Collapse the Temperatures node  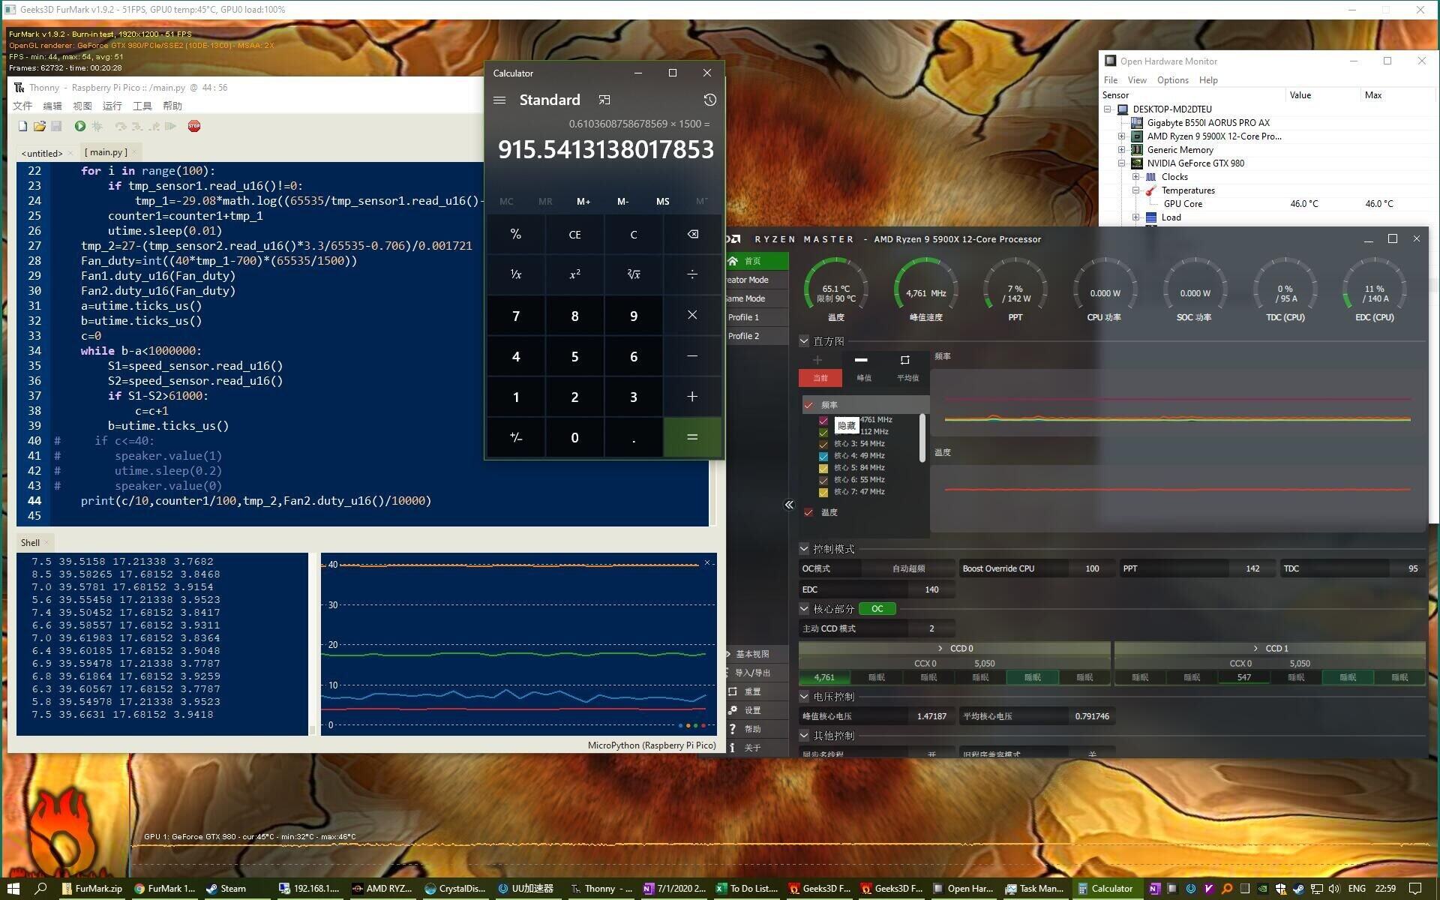[x=1136, y=190]
